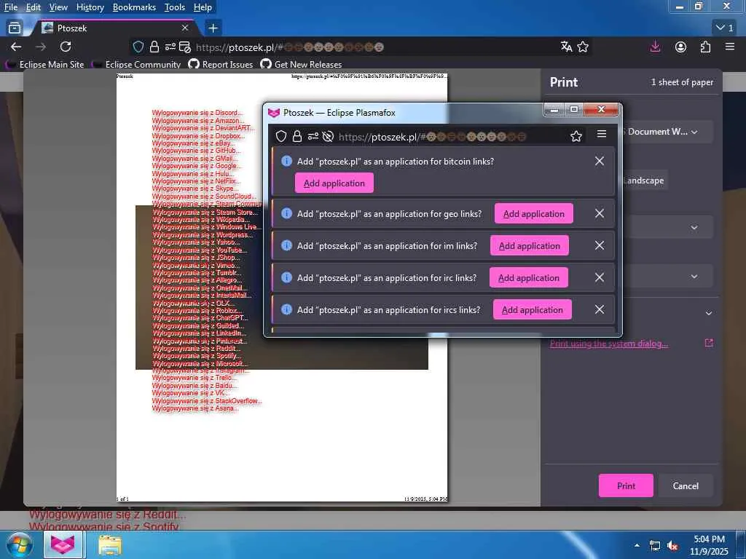This screenshot has height=559, width=746.
Task: Expand the More settings chevron
Action: click(x=709, y=313)
